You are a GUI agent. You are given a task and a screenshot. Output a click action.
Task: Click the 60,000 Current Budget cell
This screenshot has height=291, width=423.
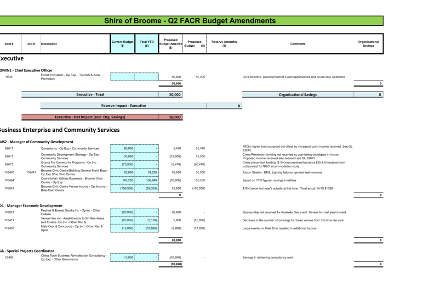(122, 148)
